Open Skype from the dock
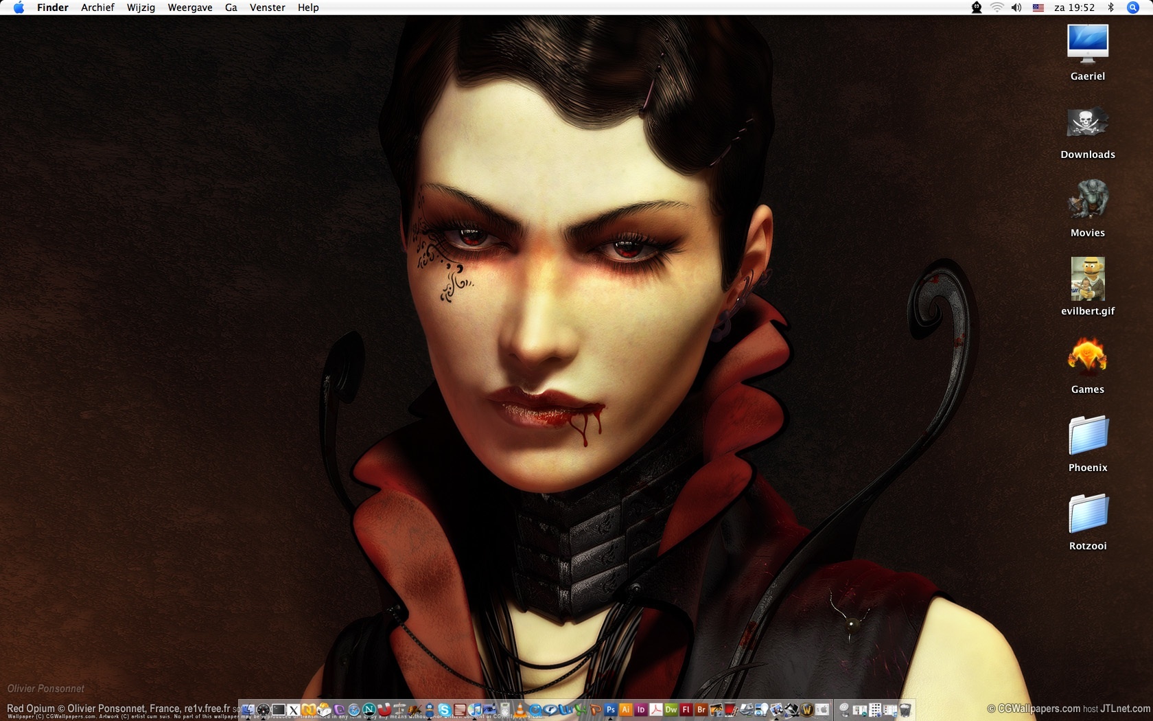The height and width of the screenshot is (721, 1153). 444,710
